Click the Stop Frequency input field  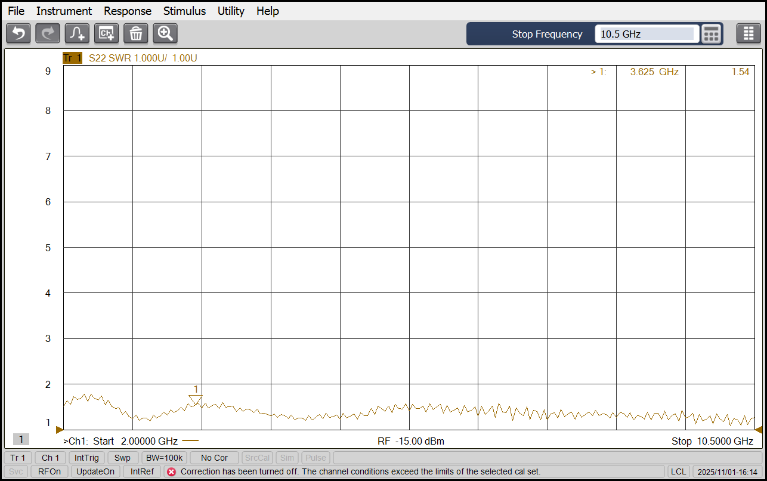point(647,34)
